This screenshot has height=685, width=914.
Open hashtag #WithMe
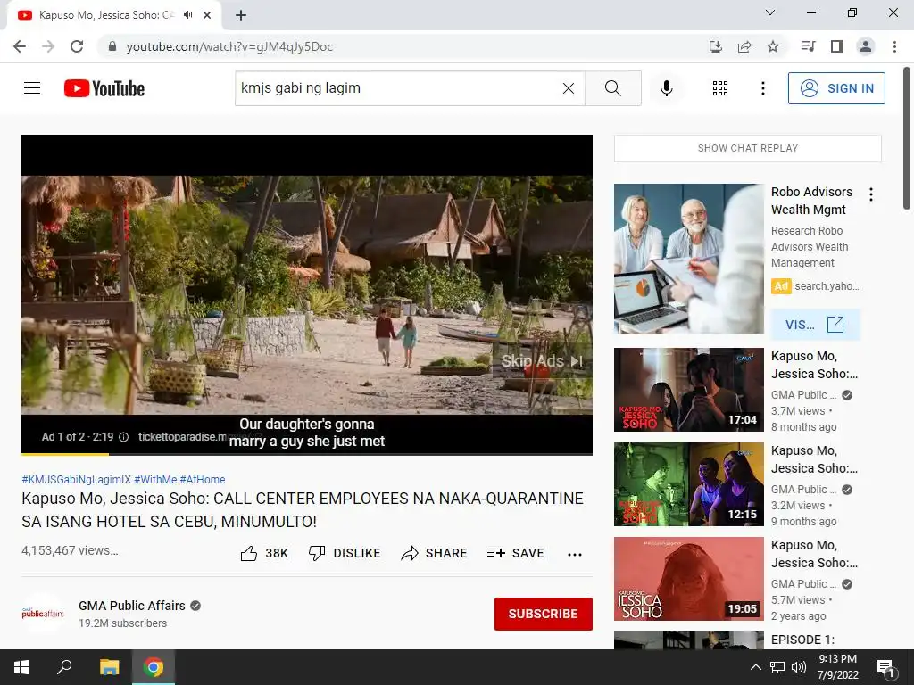click(x=155, y=479)
